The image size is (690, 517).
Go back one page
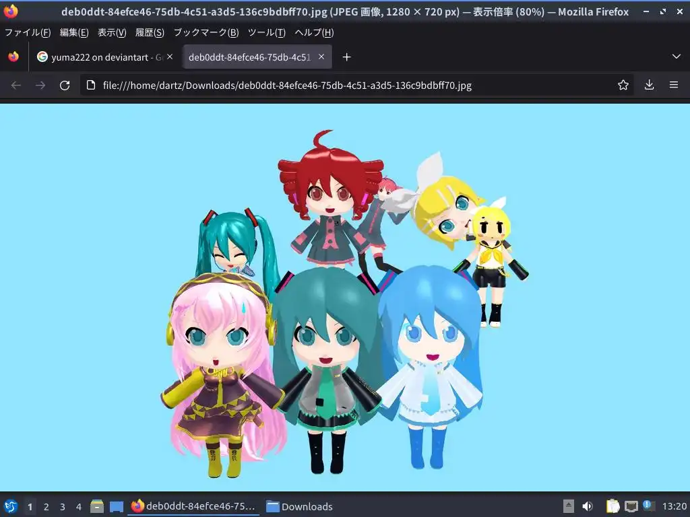pos(16,85)
